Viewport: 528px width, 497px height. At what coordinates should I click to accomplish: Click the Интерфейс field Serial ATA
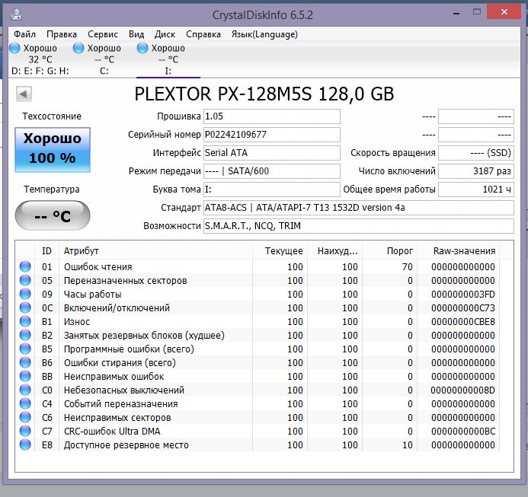coord(272,153)
